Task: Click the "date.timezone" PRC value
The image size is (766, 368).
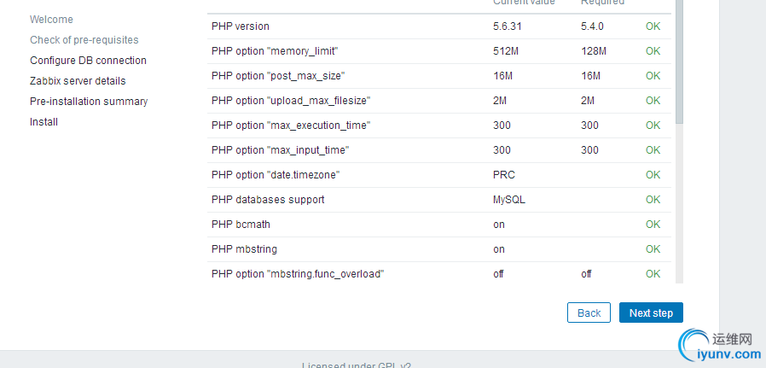Action: tap(504, 175)
